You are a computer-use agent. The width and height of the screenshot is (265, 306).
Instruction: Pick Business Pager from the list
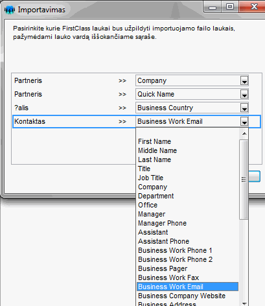tap(163, 268)
